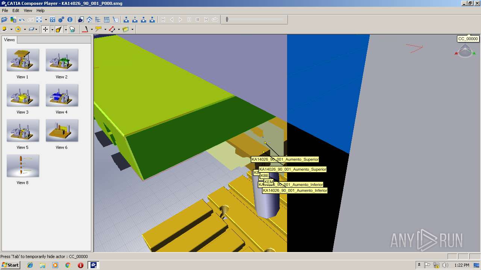Toggle loop play mode
The height and width of the screenshot is (270, 481).
pos(215,19)
